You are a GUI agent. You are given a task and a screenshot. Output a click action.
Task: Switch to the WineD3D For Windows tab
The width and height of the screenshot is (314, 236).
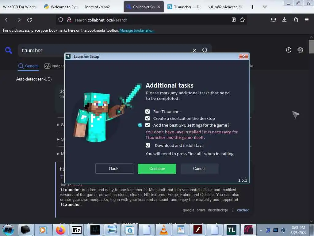click(20, 7)
